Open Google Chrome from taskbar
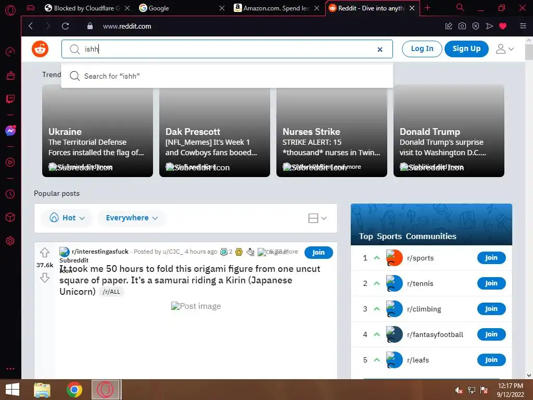Image resolution: width=533 pixels, height=400 pixels. coord(74,390)
